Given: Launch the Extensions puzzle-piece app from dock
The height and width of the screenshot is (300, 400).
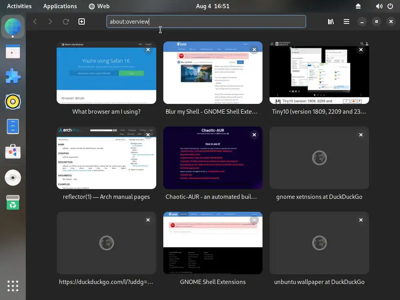Looking at the screenshot, I should (x=13, y=76).
